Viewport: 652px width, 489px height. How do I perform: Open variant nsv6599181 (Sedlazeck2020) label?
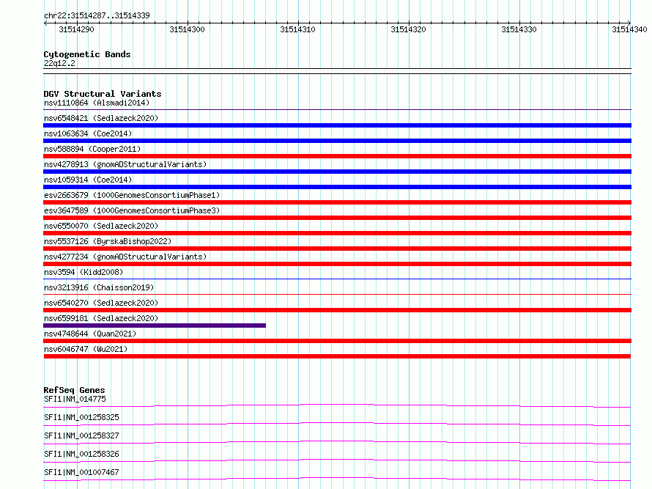tap(101, 318)
